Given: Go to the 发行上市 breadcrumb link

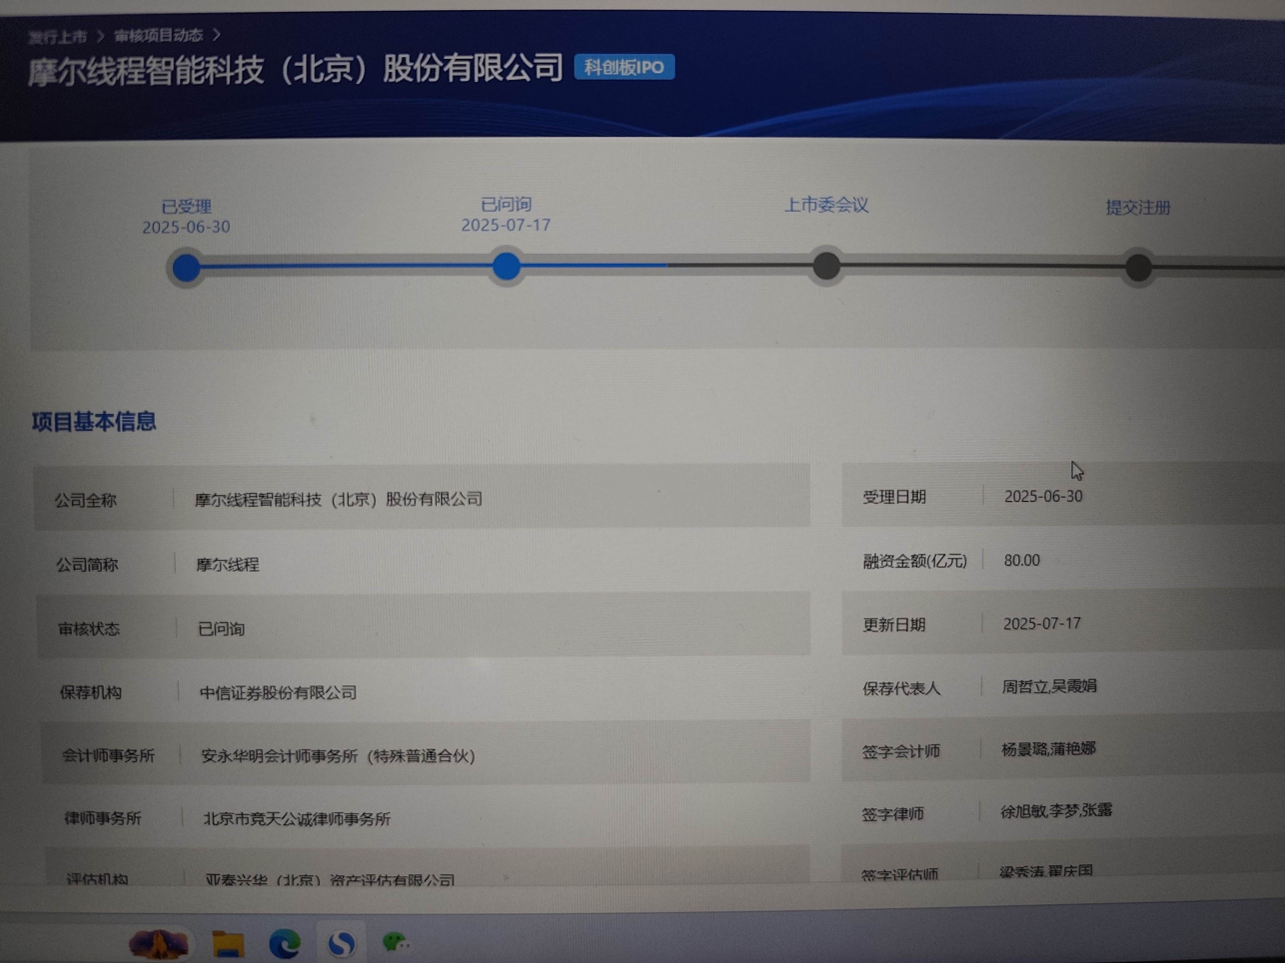Looking at the screenshot, I should 58,37.
